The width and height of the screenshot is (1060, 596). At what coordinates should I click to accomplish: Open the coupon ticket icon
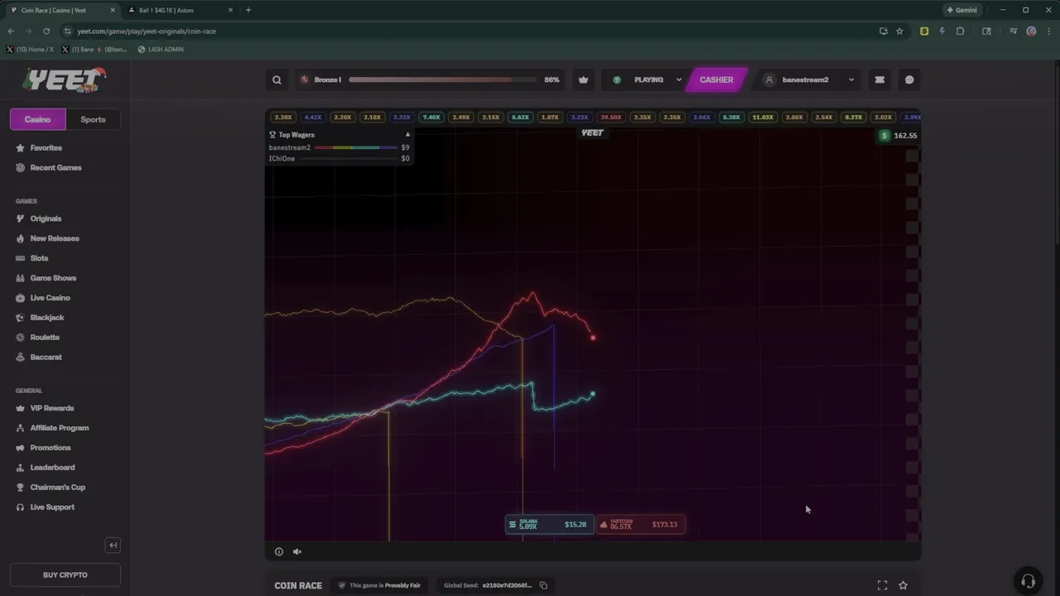pos(879,80)
